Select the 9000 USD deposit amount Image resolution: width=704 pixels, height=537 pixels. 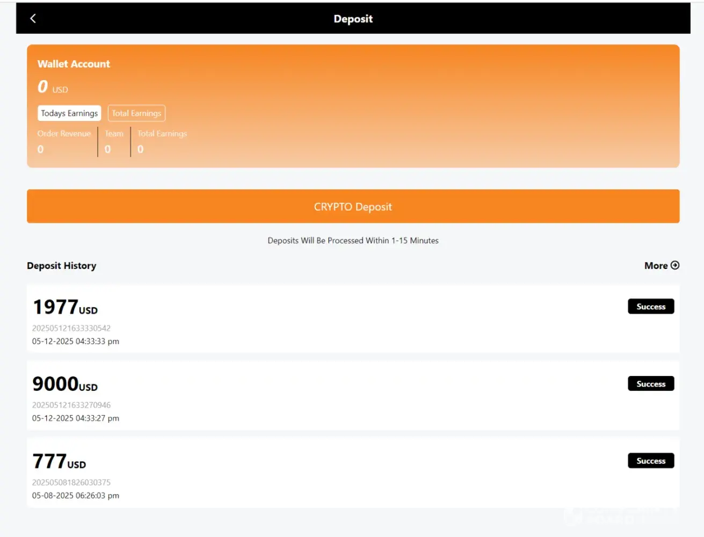point(65,384)
